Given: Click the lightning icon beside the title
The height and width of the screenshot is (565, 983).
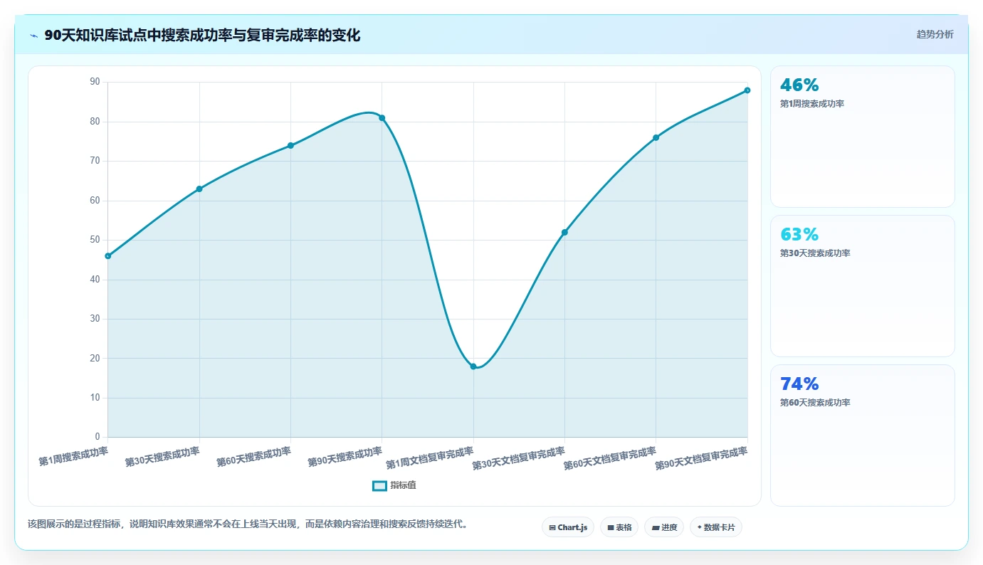Looking at the screenshot, I should coord(33,36).
